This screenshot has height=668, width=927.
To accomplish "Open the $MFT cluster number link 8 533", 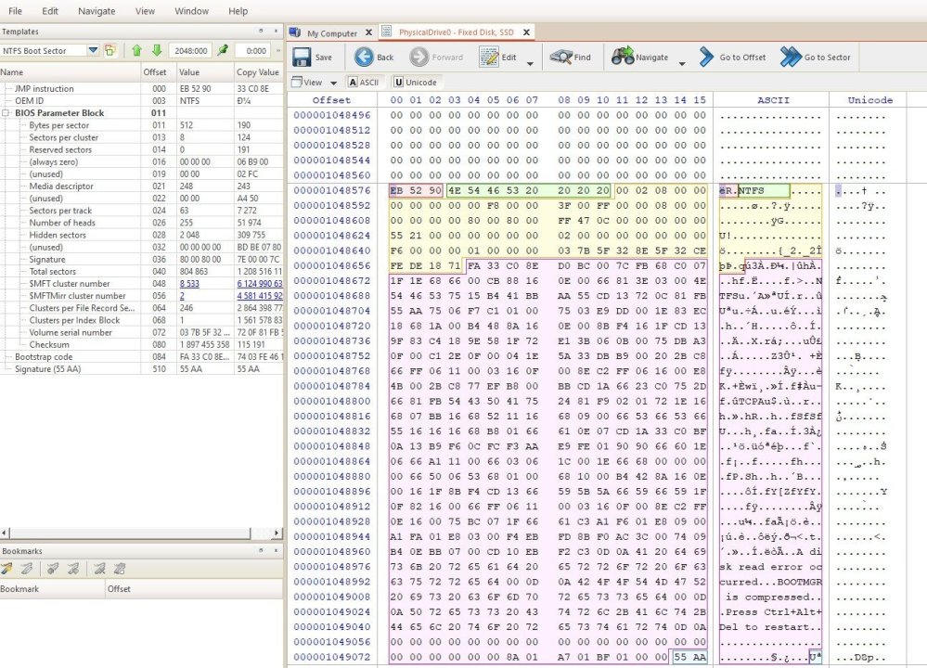I will click(187, 284).
